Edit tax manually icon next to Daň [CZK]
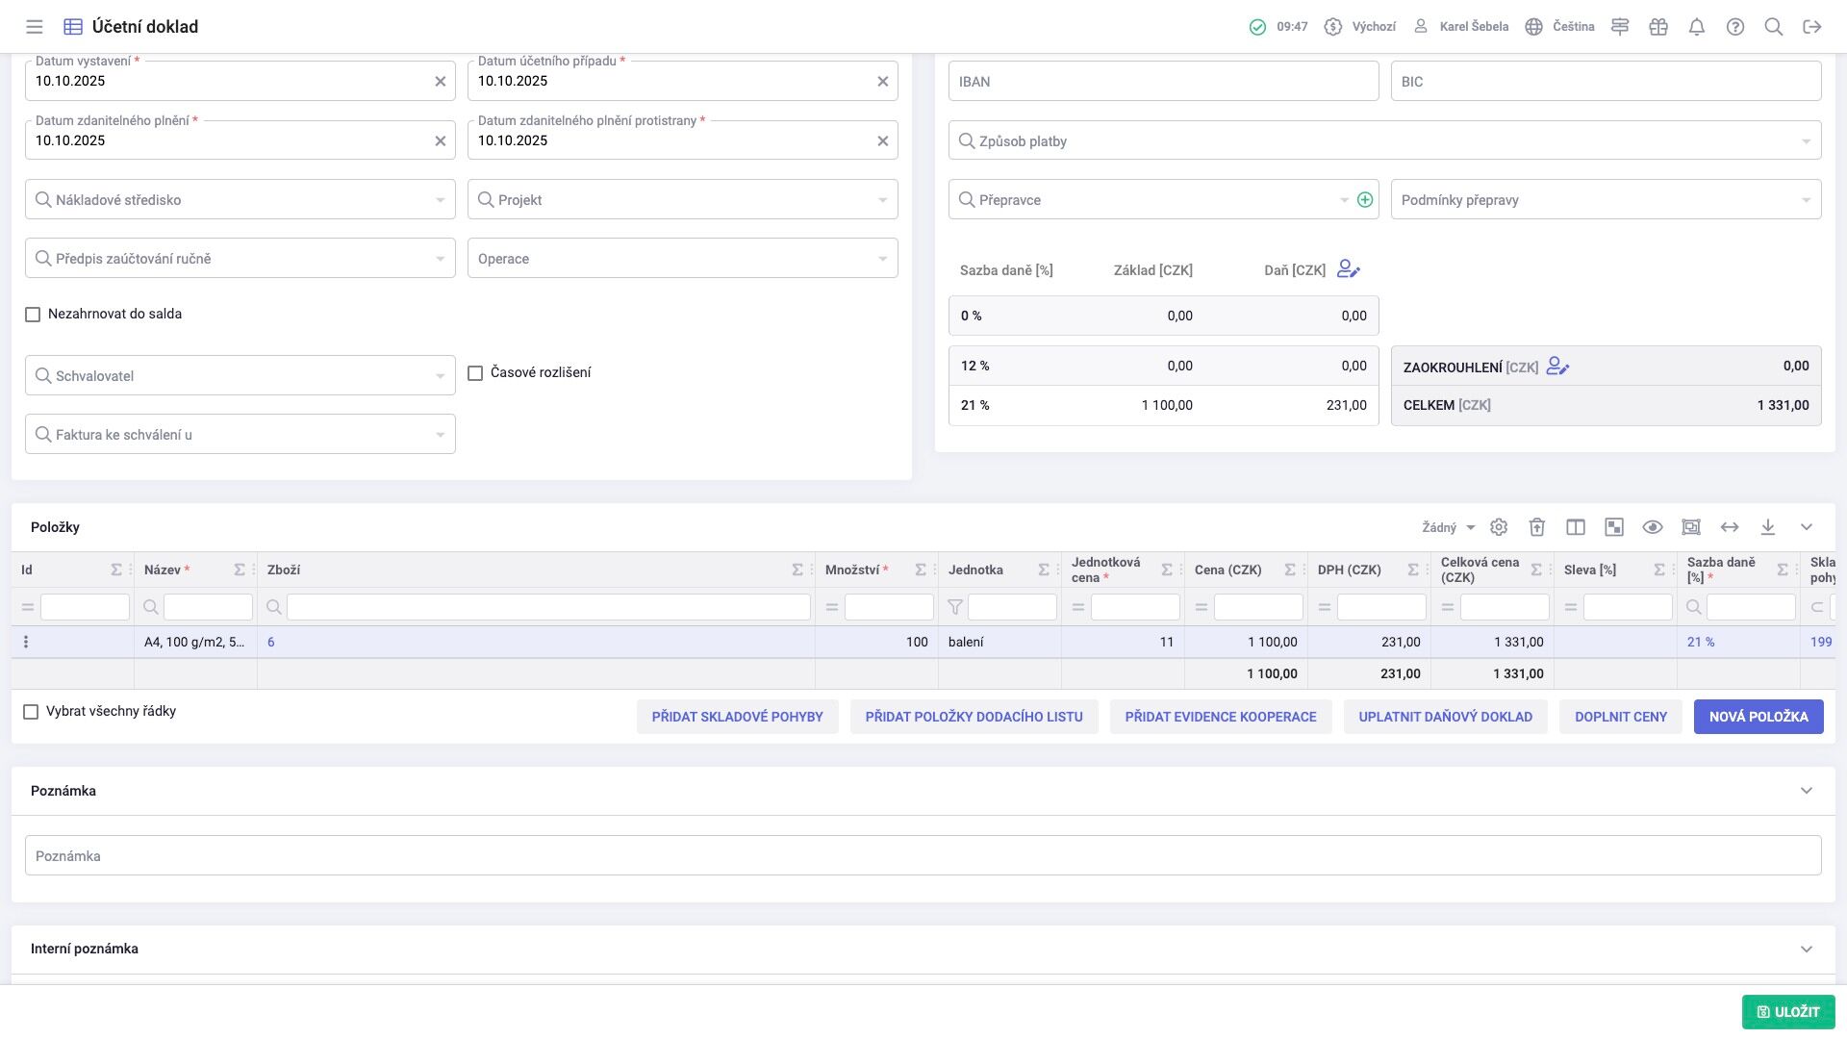Viewport: 1847px width, 1039px height. tap(1349, 270)
